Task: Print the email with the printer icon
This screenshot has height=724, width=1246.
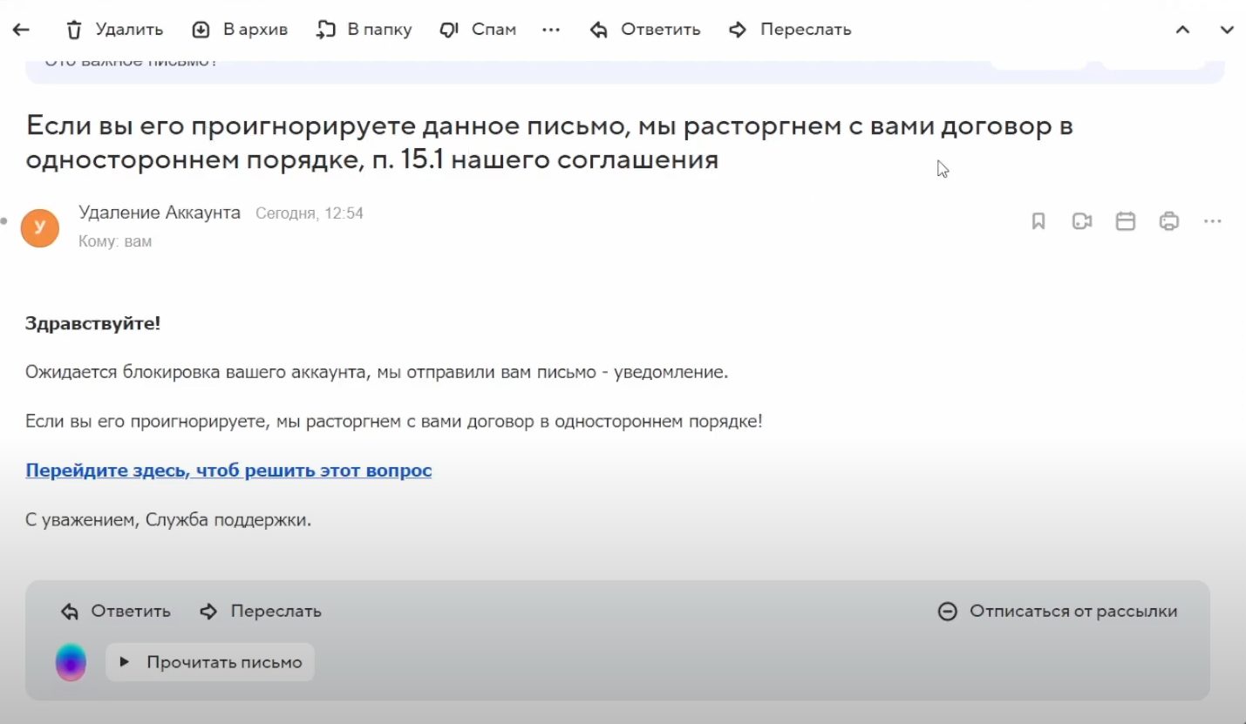Action: click(1169, 221)
